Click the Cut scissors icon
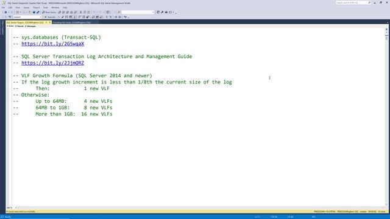Screen dimensions: 390x219 click(80, 12)
